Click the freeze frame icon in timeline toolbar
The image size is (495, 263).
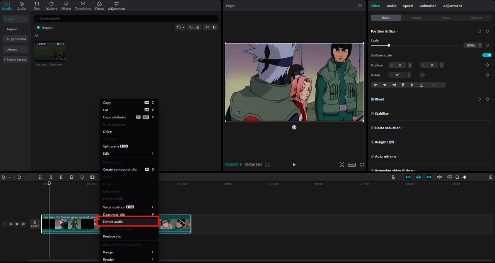tap(92, 177)
